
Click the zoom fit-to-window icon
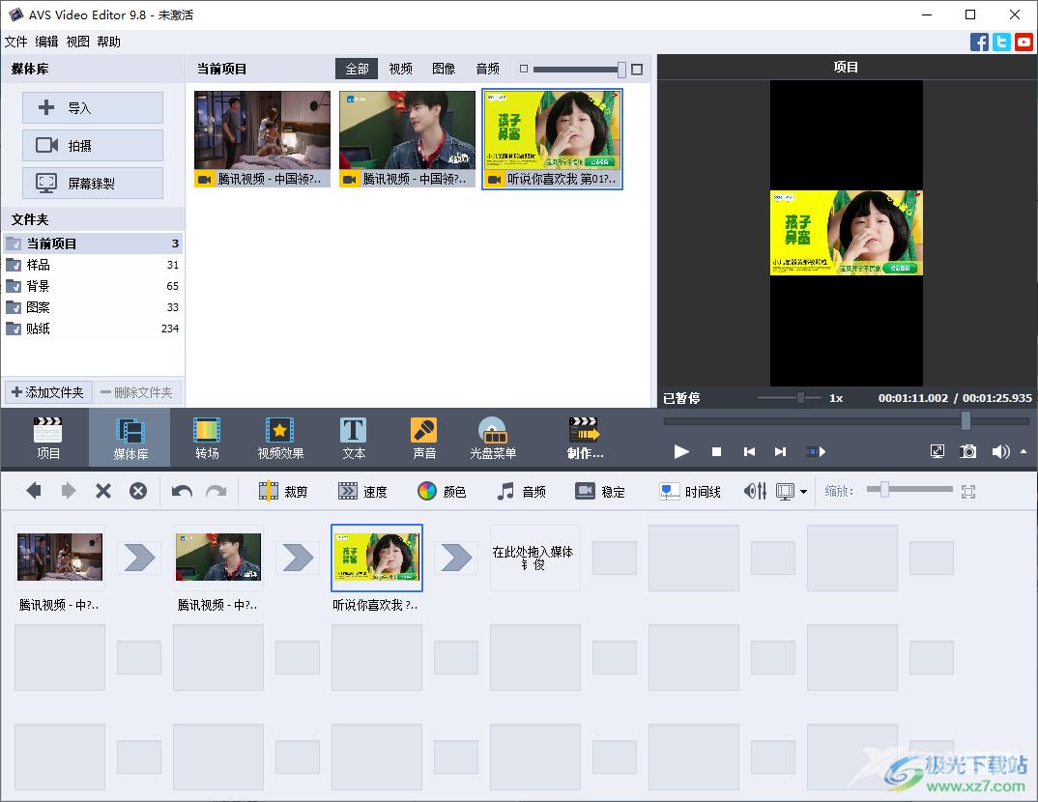point(968,492)
